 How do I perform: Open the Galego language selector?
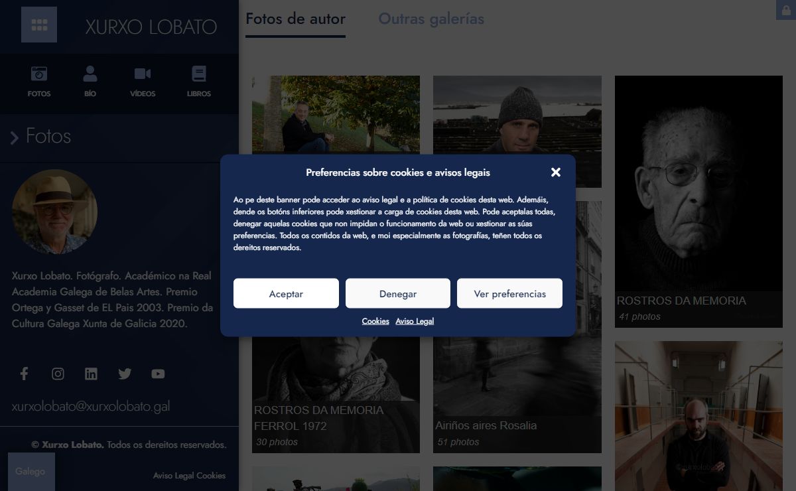pos(31,471)
